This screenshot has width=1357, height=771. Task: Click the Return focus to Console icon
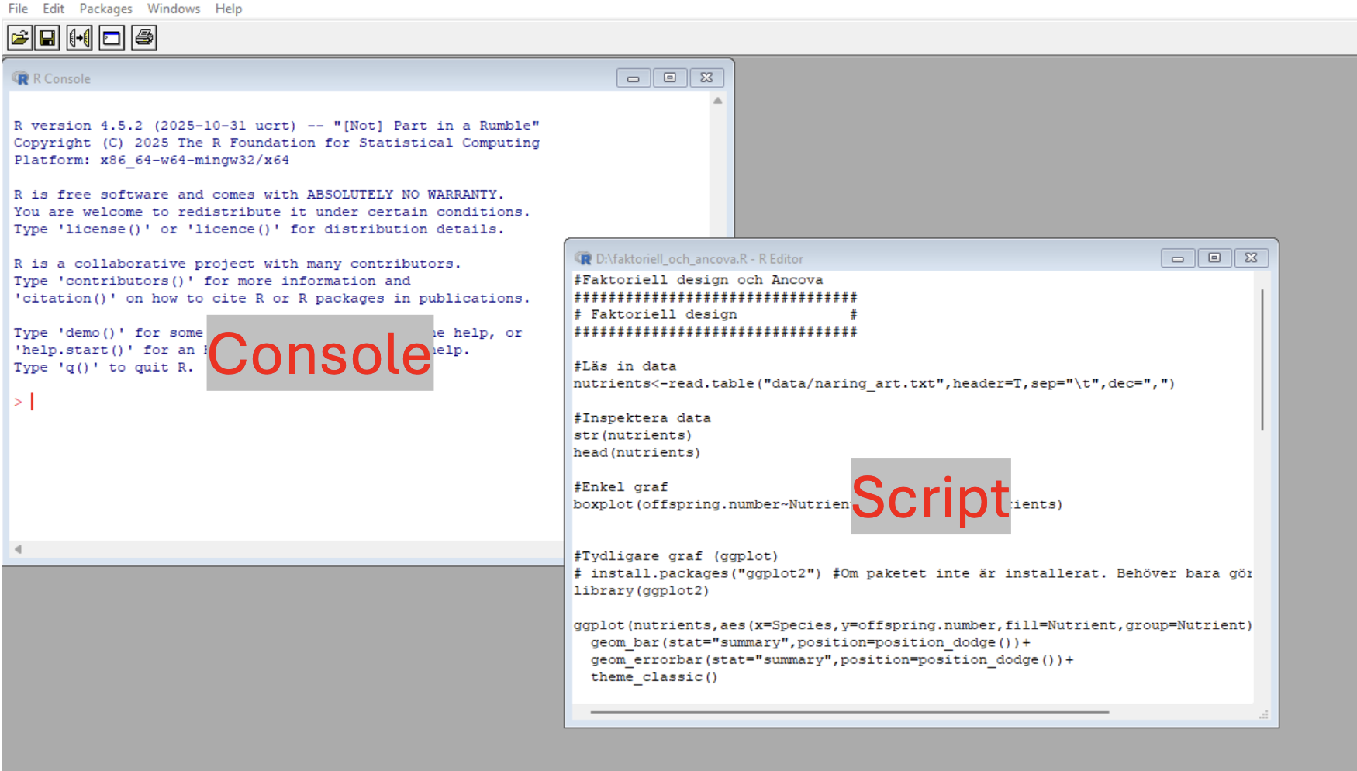(112, 38)
